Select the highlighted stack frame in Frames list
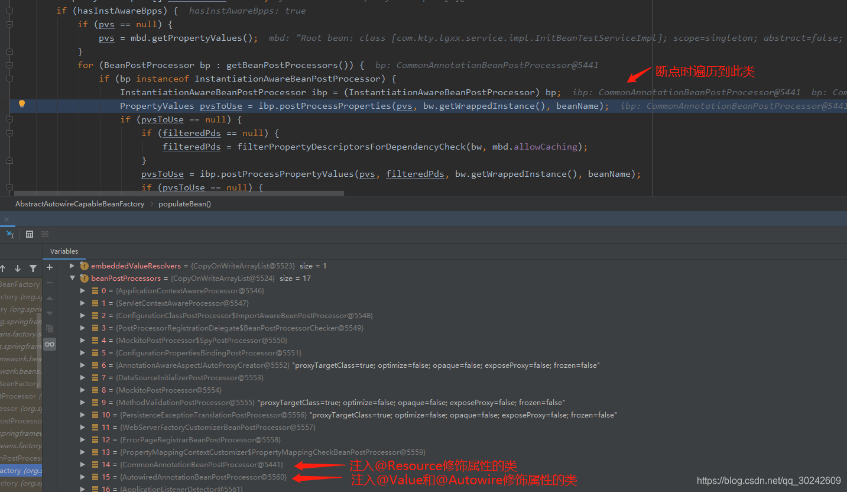847x492 pixels. [x=21, y=471]
